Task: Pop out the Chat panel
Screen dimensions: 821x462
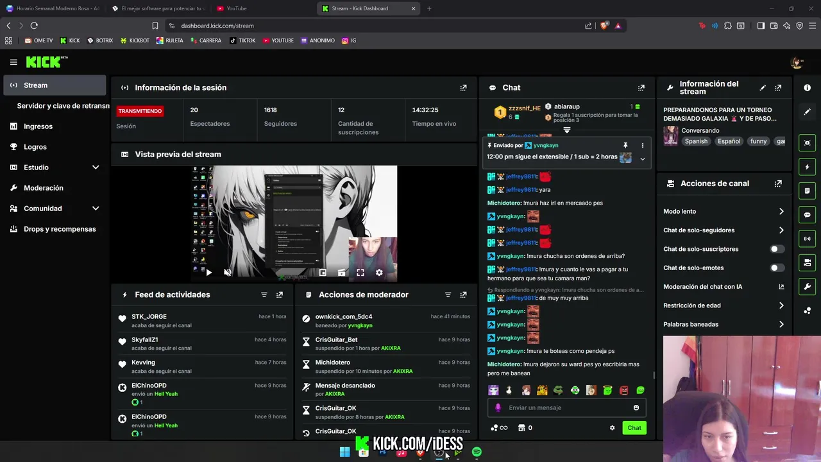Action: coord(641,88)
